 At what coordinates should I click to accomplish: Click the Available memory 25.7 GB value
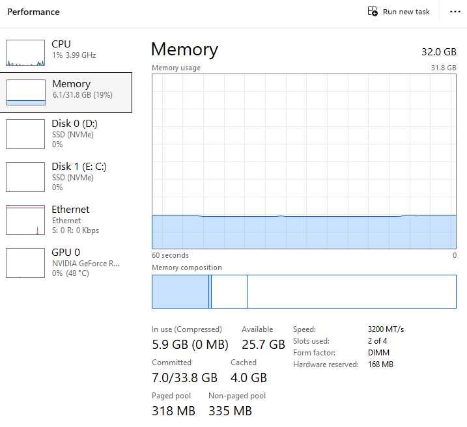click(263, 344)
